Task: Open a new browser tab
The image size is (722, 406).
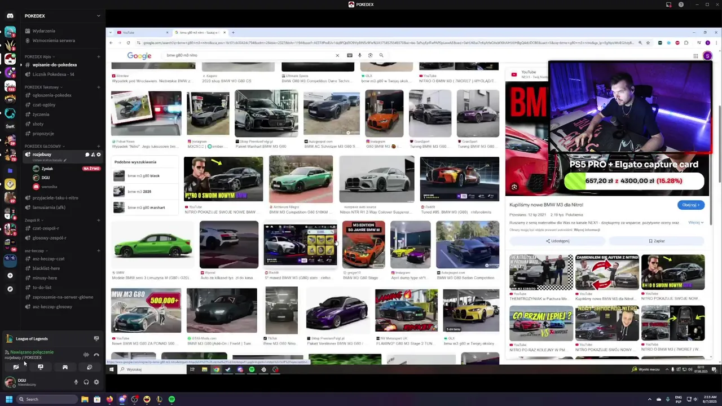Action: click(234, 33)
